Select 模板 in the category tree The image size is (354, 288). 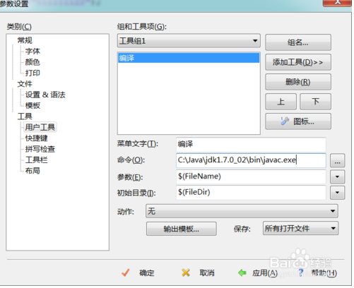coord(33,105)
